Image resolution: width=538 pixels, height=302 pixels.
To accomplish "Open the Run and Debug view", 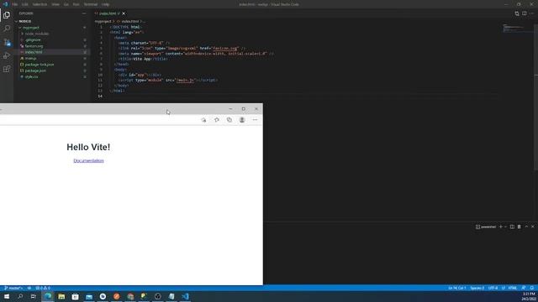I will 7,55.
